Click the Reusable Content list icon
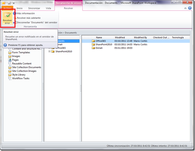The height and width of the screenshot is (151, 195). pyautogui.click(x=10, y=64)
